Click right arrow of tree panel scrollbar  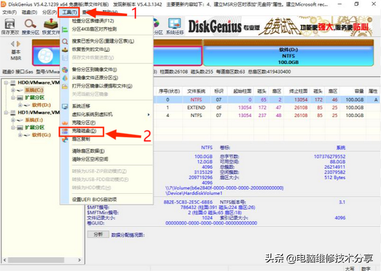(79, 260)
